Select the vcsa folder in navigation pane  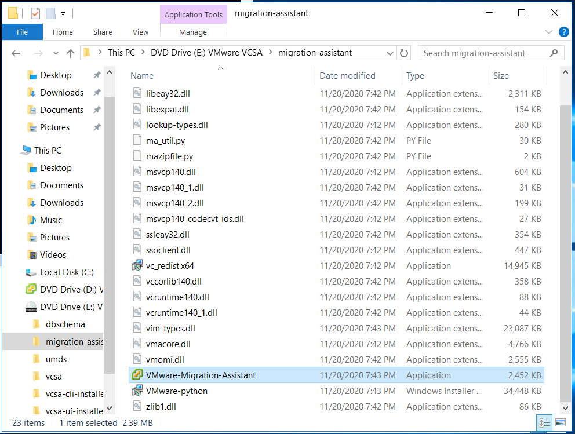53,377
